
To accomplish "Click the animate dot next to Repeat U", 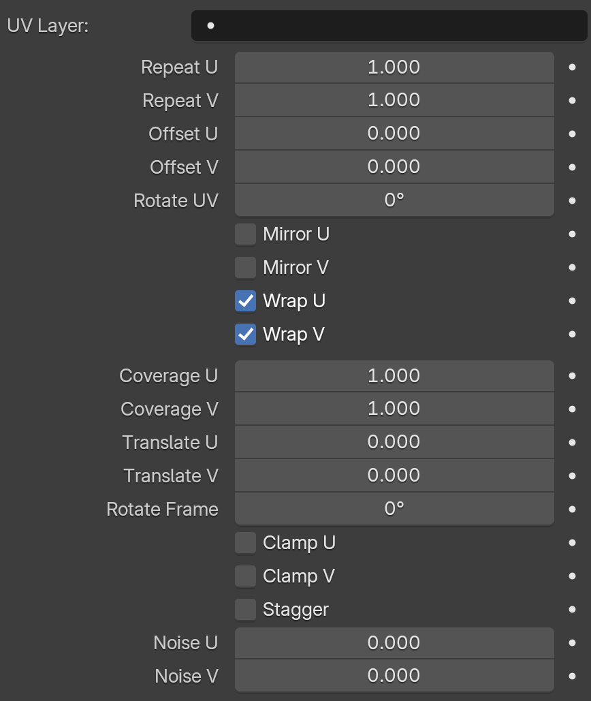I will click(572, 67).
